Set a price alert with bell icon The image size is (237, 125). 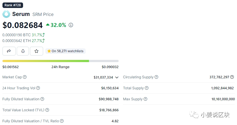23,51
